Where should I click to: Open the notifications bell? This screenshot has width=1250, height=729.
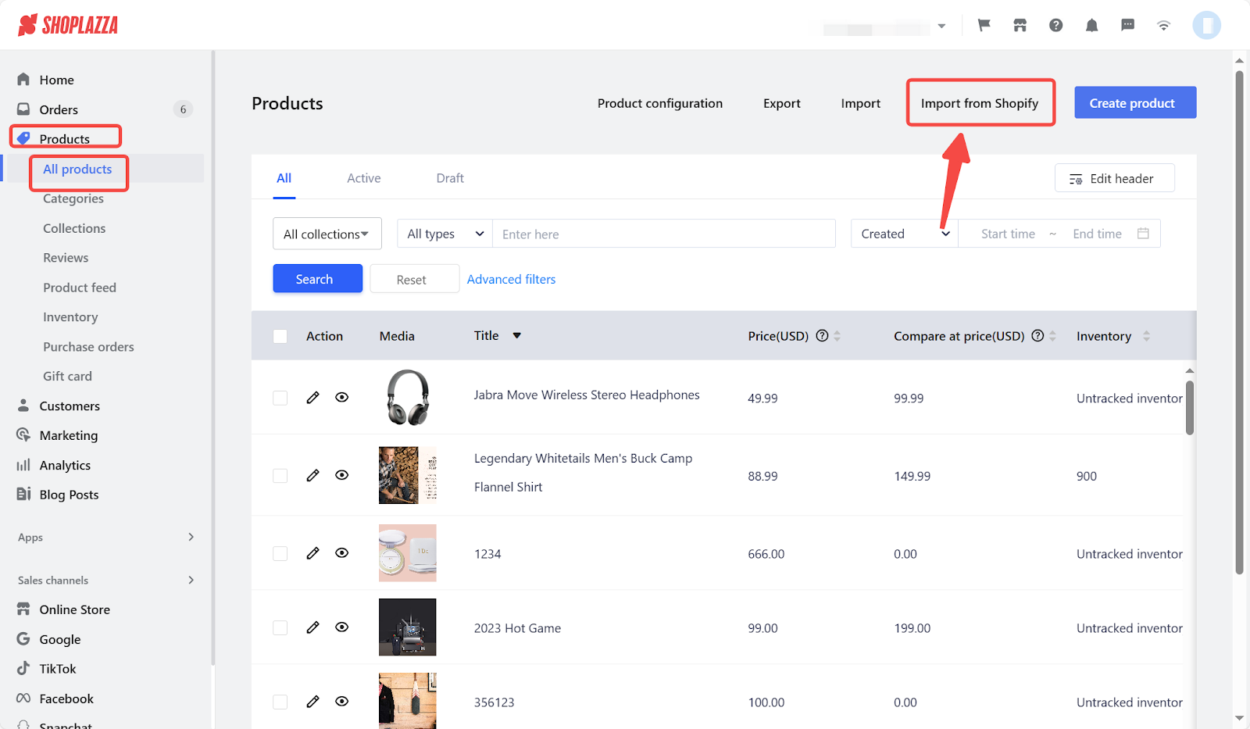click(x=1092, y=25)
